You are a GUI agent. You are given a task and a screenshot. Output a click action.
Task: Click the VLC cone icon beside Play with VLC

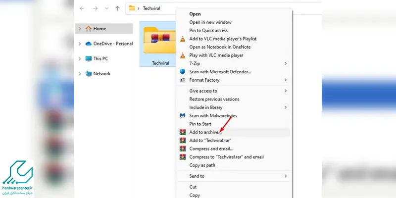point(182,55)
